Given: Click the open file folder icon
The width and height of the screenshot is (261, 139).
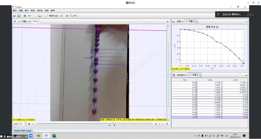Looking at the screenshot, I should click(14, 16).
